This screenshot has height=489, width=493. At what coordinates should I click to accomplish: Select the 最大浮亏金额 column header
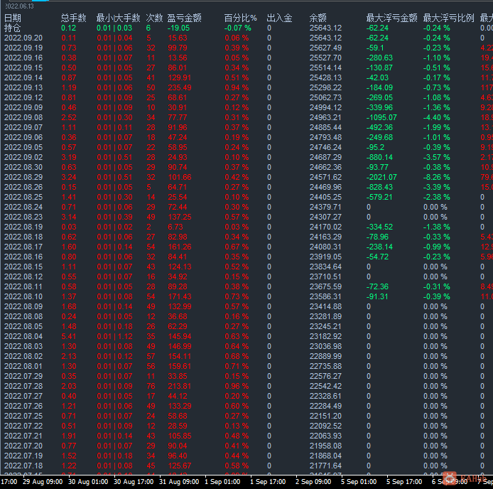click(391, 18)
